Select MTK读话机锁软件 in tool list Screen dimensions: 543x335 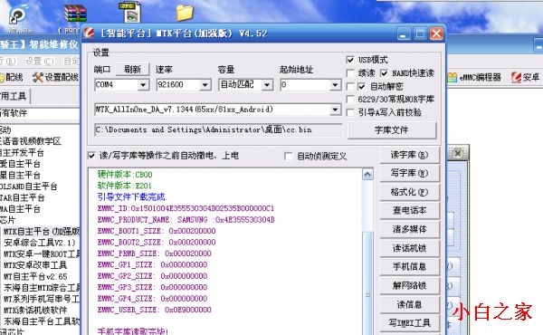pos(35,310)
